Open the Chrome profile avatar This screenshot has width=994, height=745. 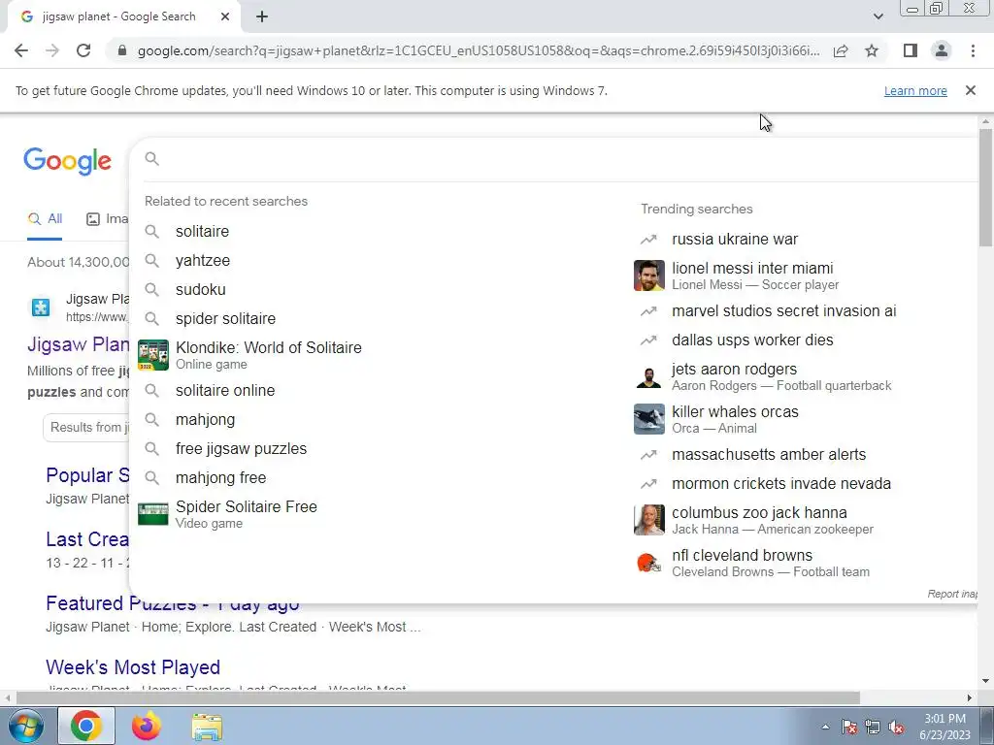(942, 50)
